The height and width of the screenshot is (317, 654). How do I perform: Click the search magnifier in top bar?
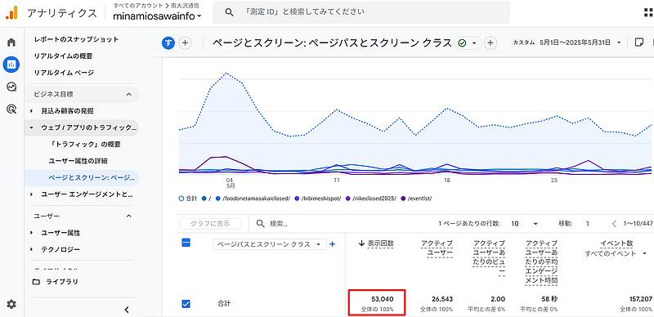[x=229, y=12]
